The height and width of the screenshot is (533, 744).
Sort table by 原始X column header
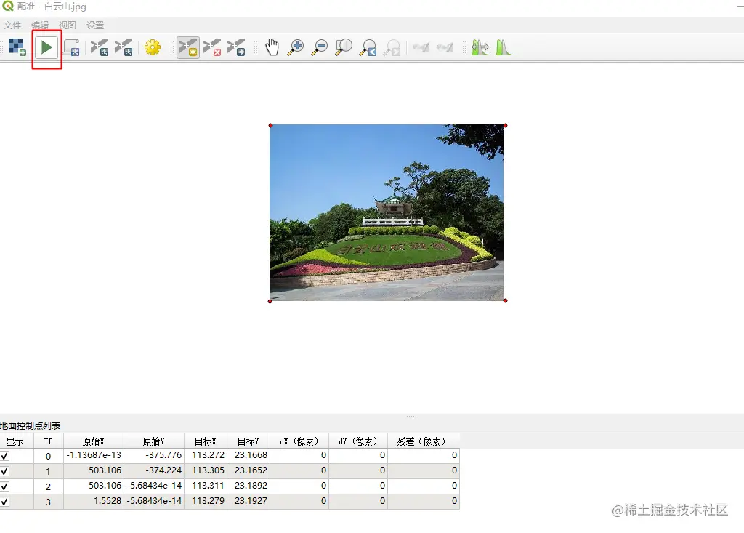[94, 441]
